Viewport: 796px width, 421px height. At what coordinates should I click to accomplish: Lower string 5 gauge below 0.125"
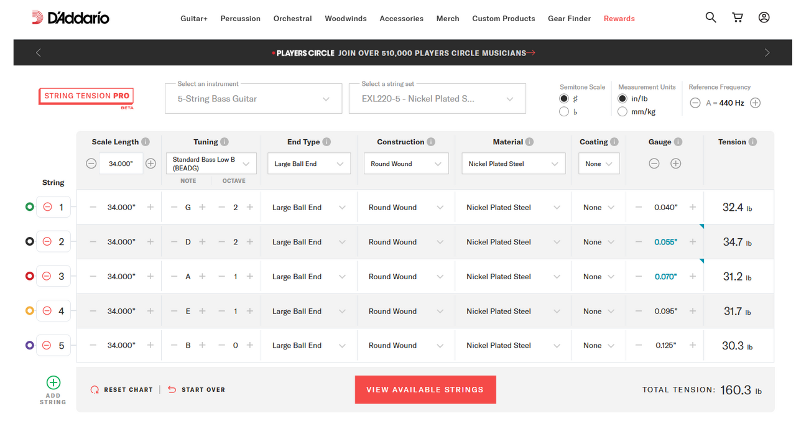pos(638,345)
